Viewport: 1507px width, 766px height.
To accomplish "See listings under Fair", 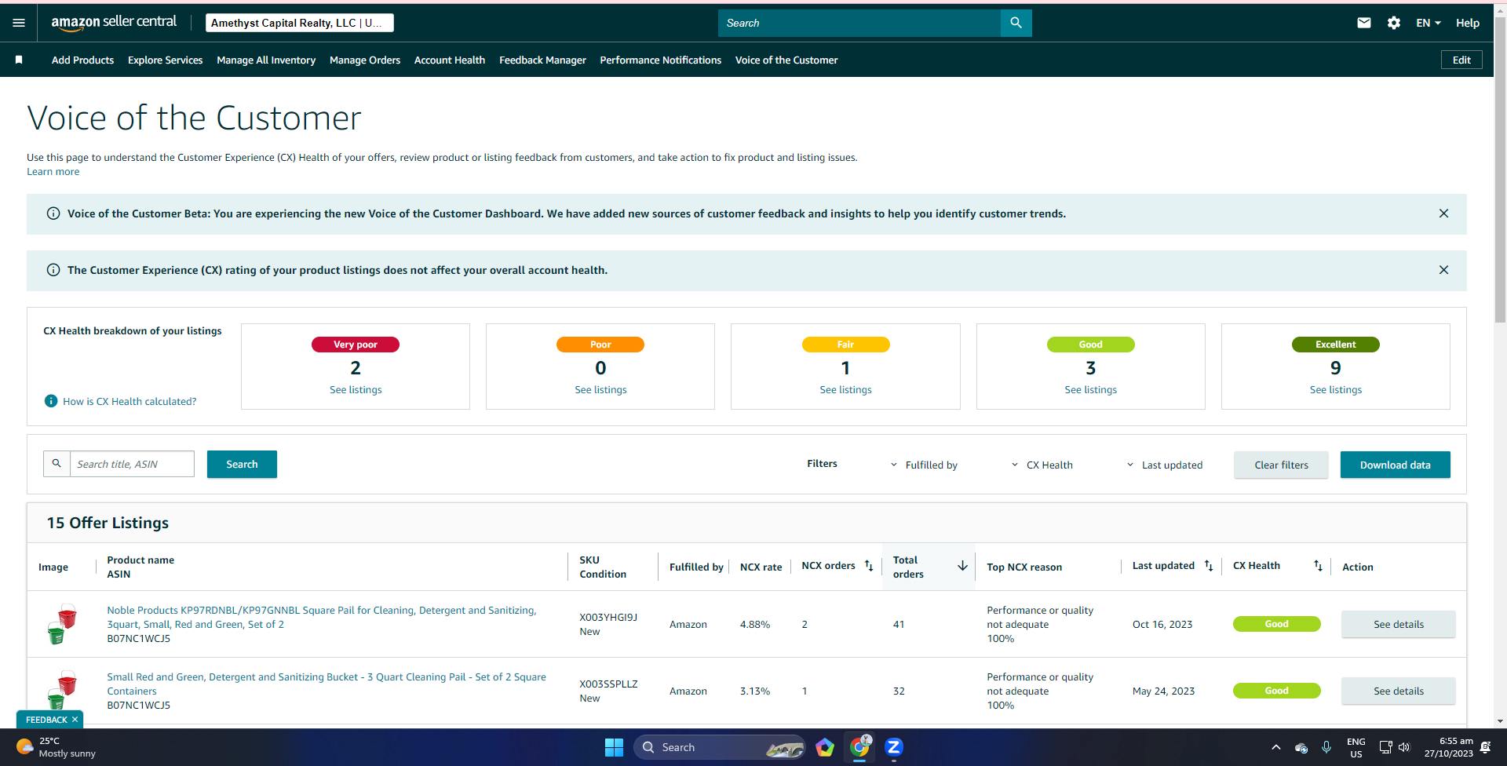I will 845,389.
